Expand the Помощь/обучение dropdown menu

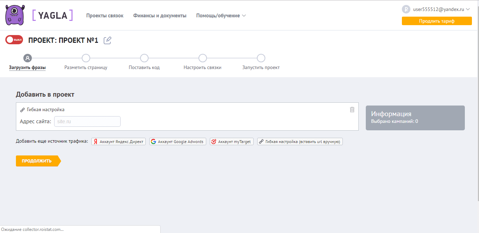tap(221, 16)
